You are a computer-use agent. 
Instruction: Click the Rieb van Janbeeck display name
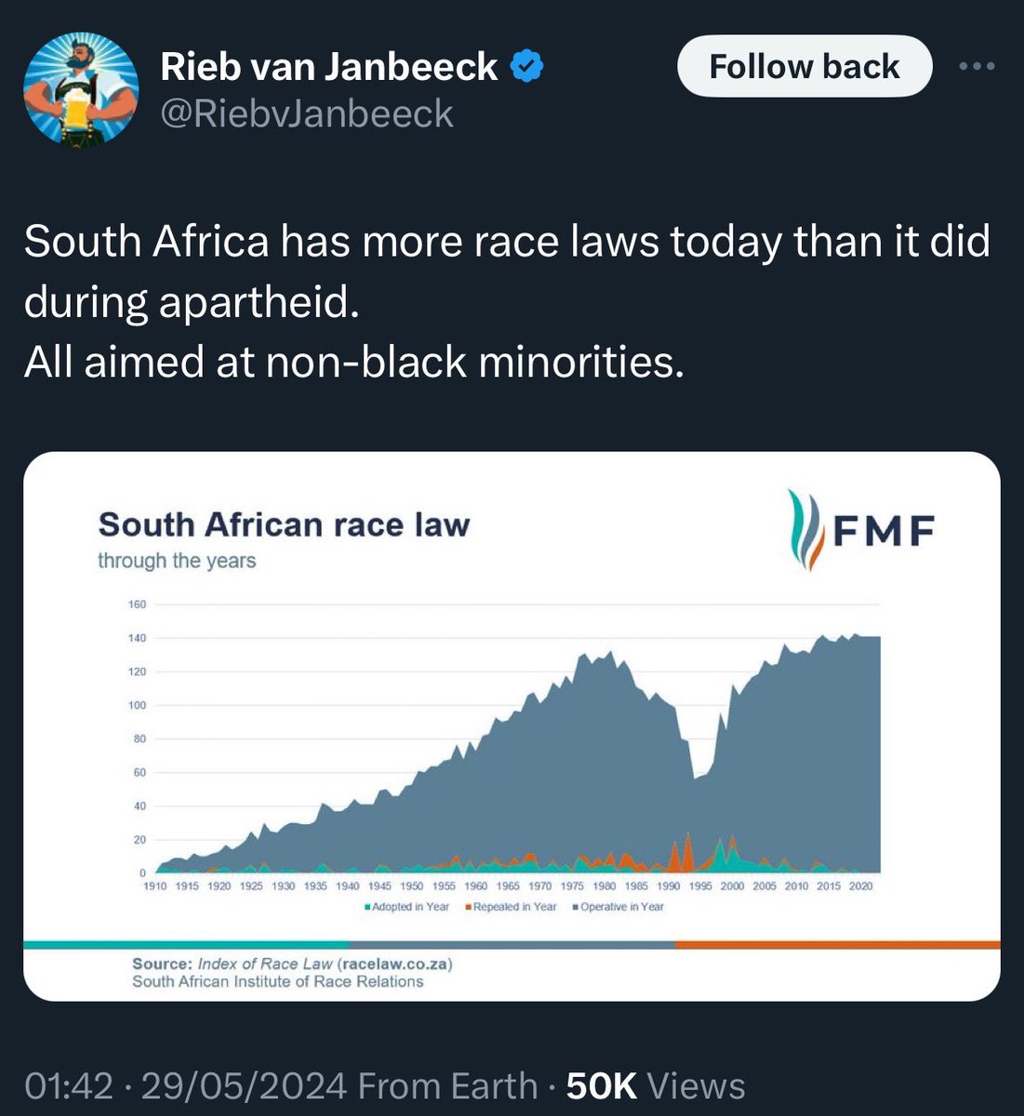[x=329, y=67]
